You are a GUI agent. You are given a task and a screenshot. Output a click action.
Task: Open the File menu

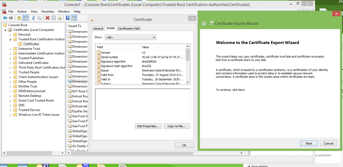click(11, 11)
